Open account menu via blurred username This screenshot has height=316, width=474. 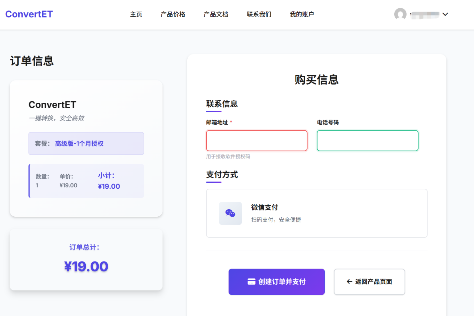pyautogui.click(x=425, y=15)
